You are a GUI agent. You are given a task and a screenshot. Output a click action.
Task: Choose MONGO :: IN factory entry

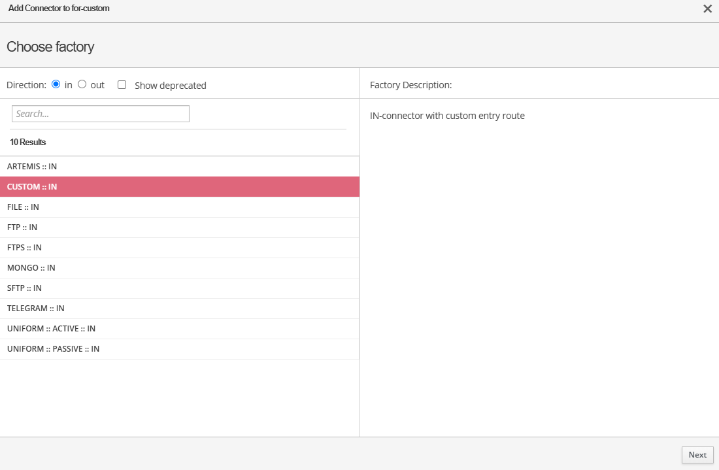(31, 268)
